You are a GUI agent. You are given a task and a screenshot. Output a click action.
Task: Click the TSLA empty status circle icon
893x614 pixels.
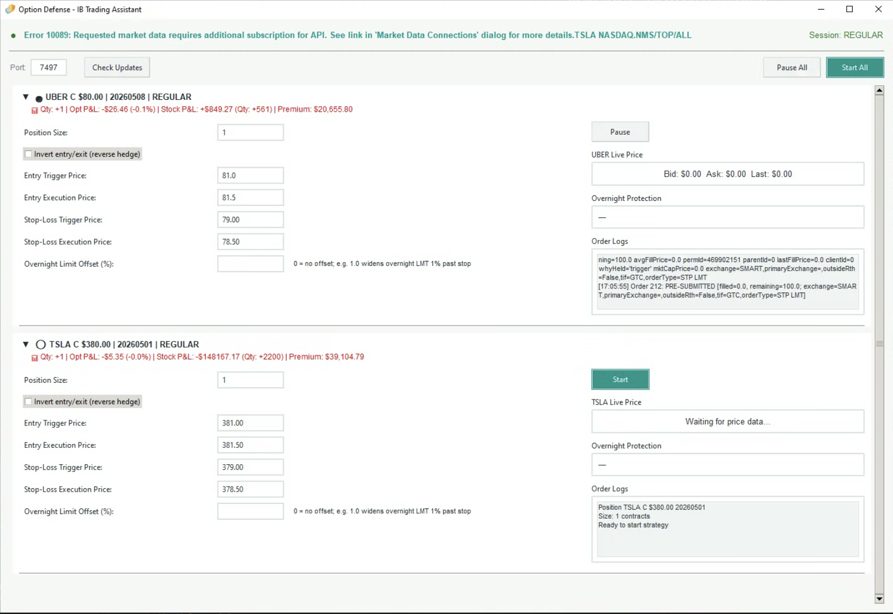(x=40, y=345)
